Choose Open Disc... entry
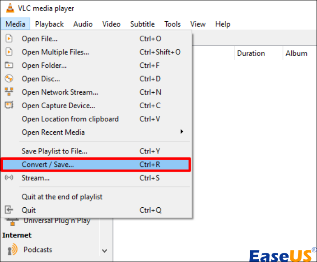Screen dimensions: 317x262 tap(96, 79)
